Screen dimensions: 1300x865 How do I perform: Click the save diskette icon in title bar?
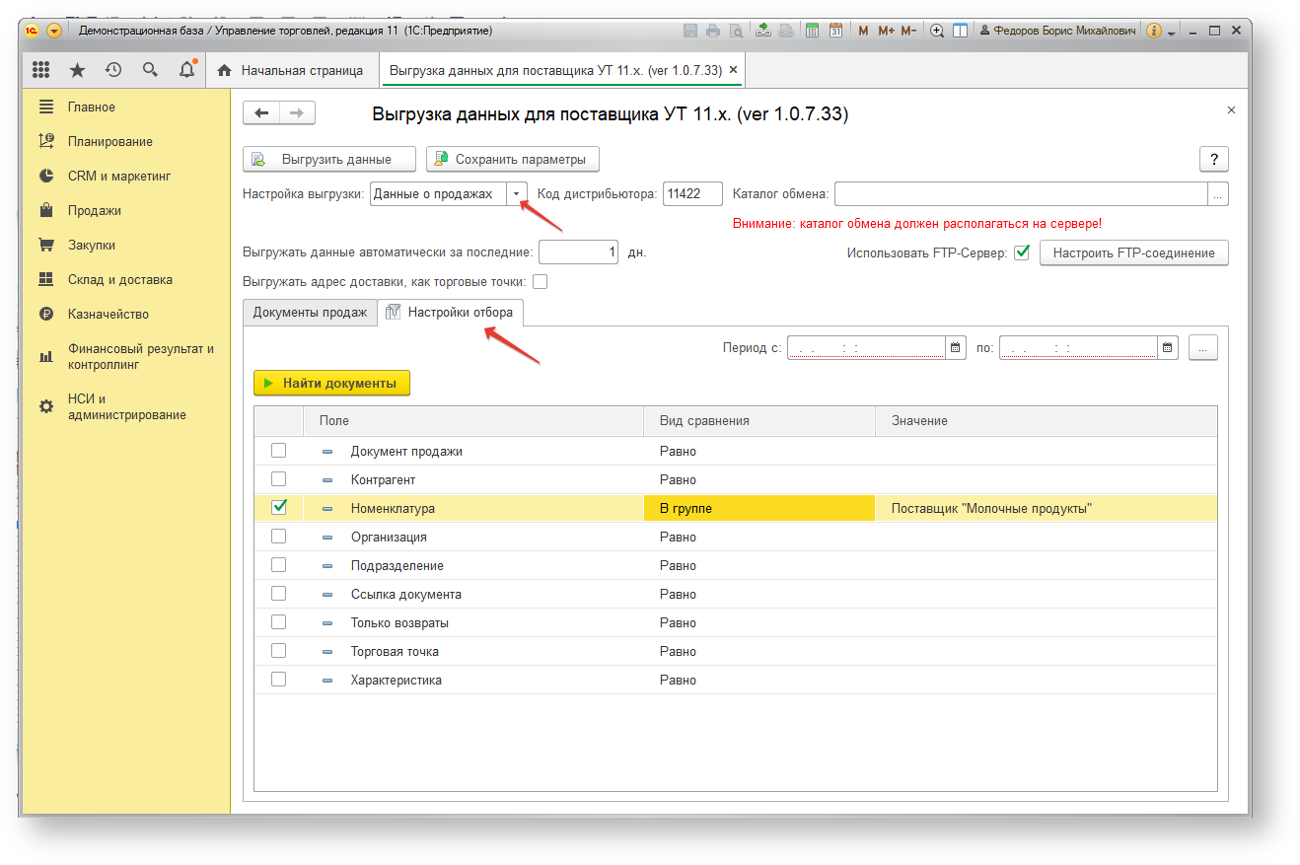tap(690, 31)
